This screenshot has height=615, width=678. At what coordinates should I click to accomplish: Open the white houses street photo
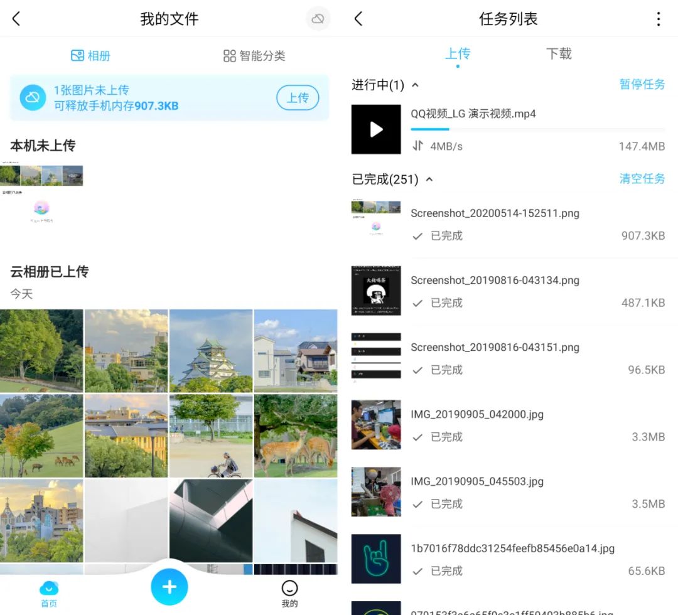pos(295,351)
